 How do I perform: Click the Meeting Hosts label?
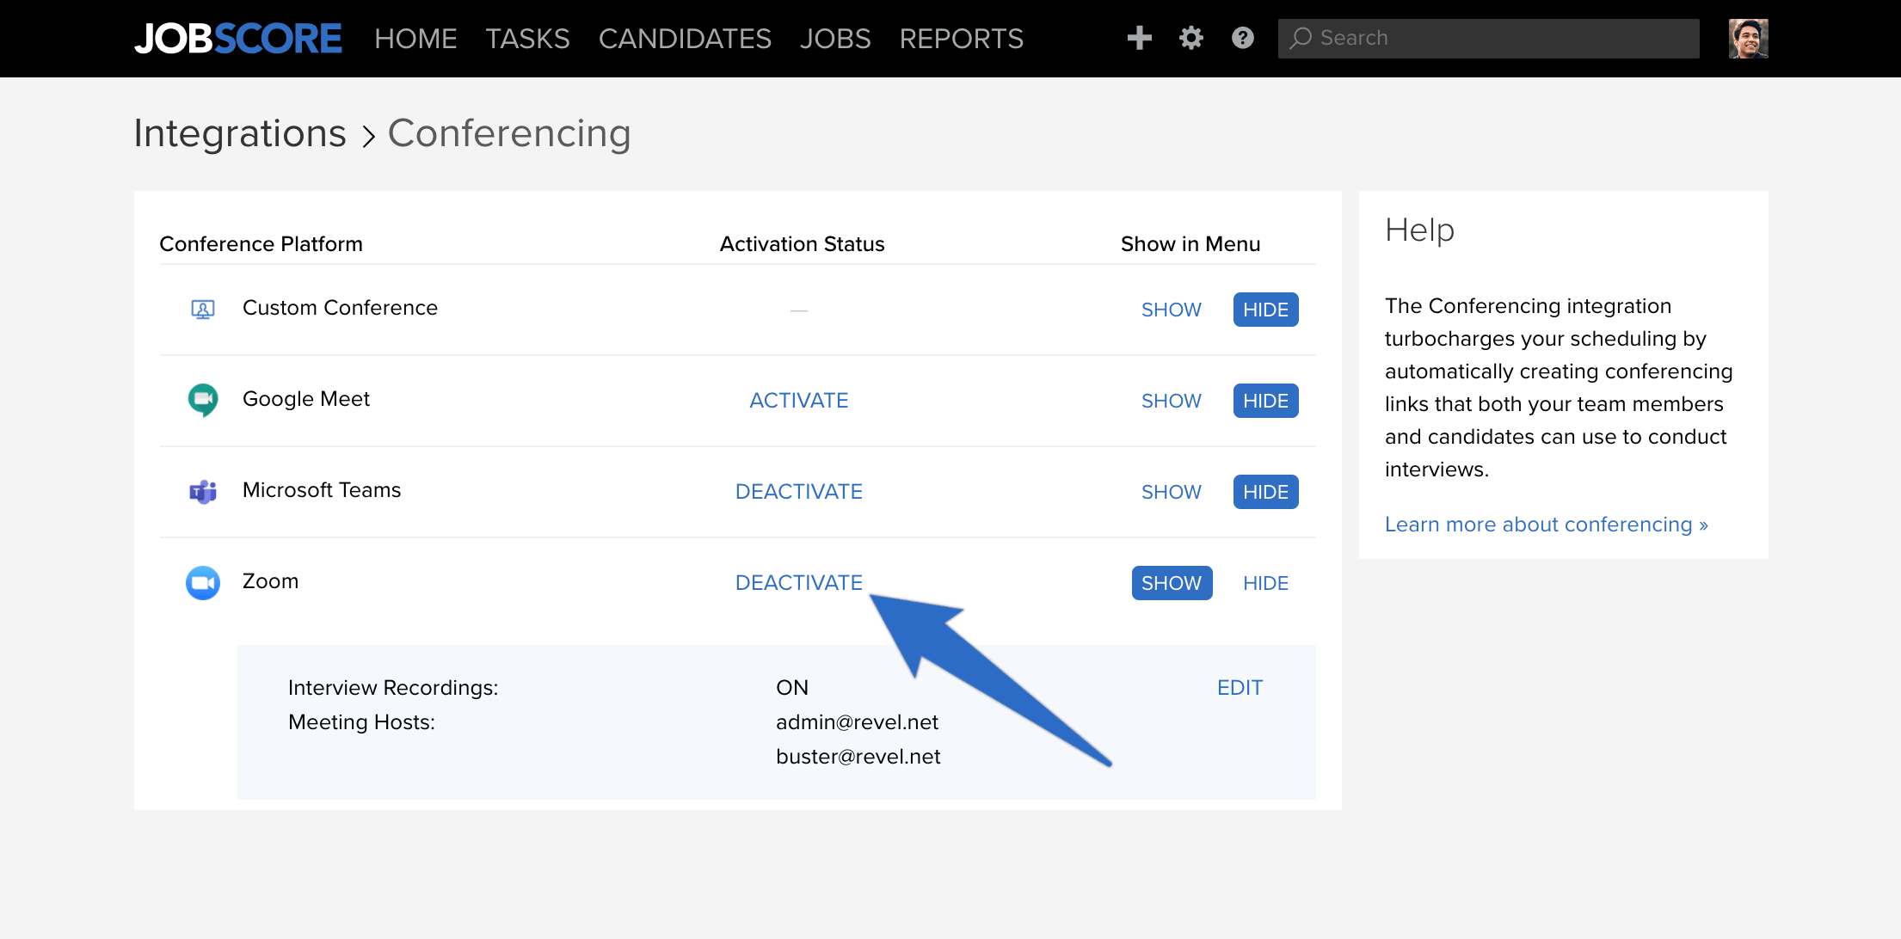pos(361,722)
